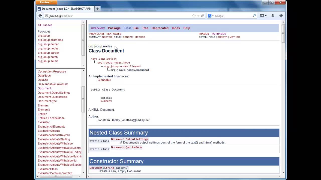321x180 pixels.
Task: Open the org.jsoup.helper package link
Action: click(48, 44)
